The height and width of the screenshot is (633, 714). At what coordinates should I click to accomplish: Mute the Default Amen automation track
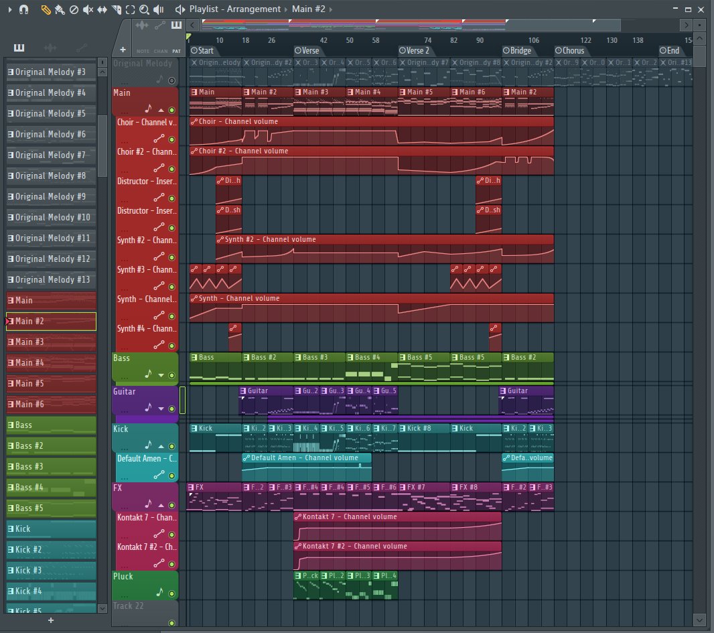[171, 476]
